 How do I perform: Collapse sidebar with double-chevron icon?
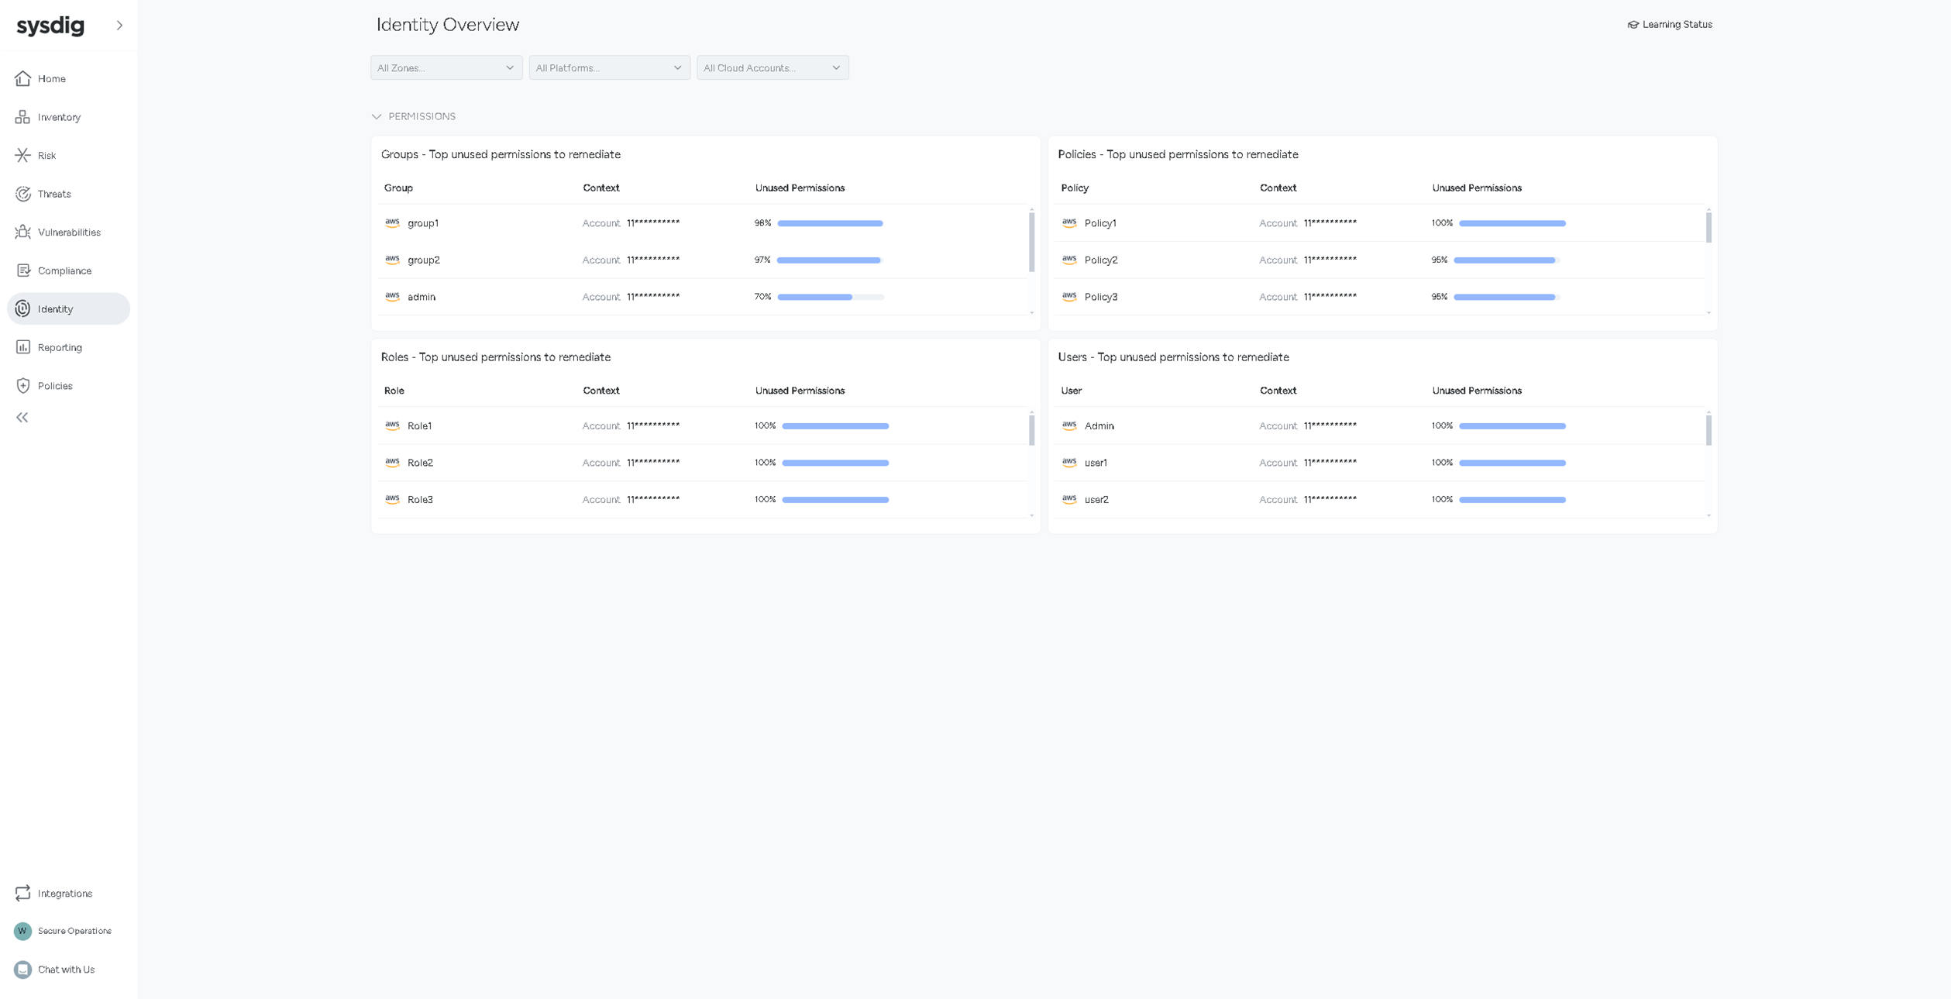pyautogui.click(x=22, y=418)
